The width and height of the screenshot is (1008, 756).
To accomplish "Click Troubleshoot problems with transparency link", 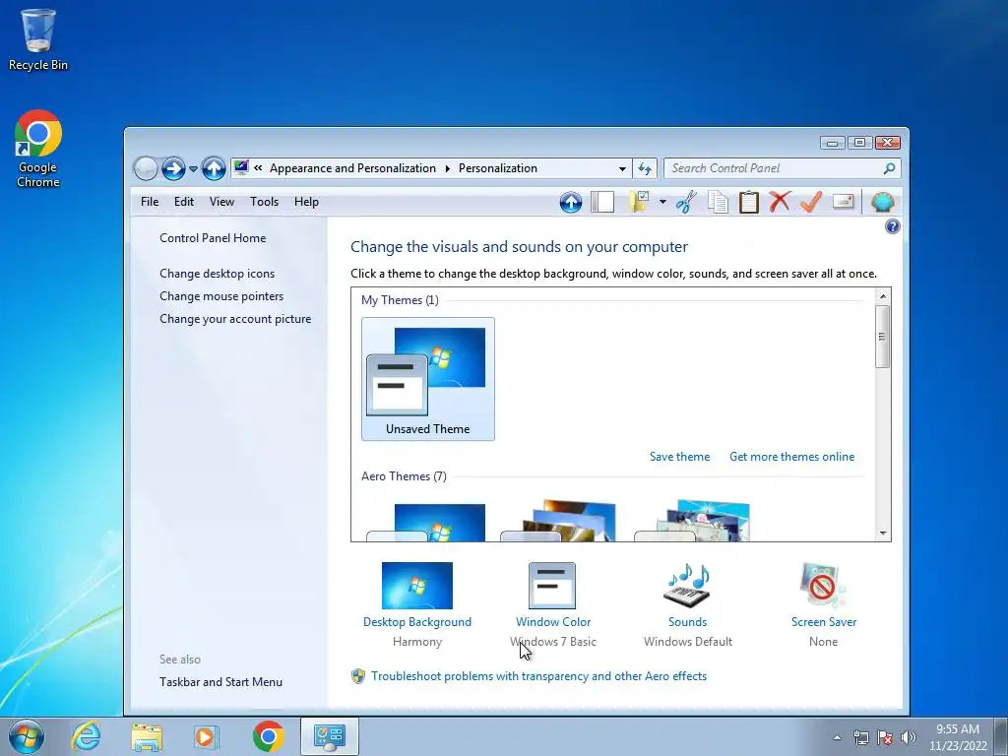I will (x=538, y=676).
